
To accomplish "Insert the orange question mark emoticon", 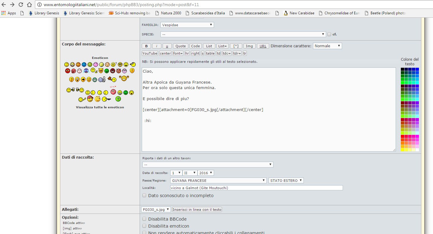I will click(x=71, y=79).
